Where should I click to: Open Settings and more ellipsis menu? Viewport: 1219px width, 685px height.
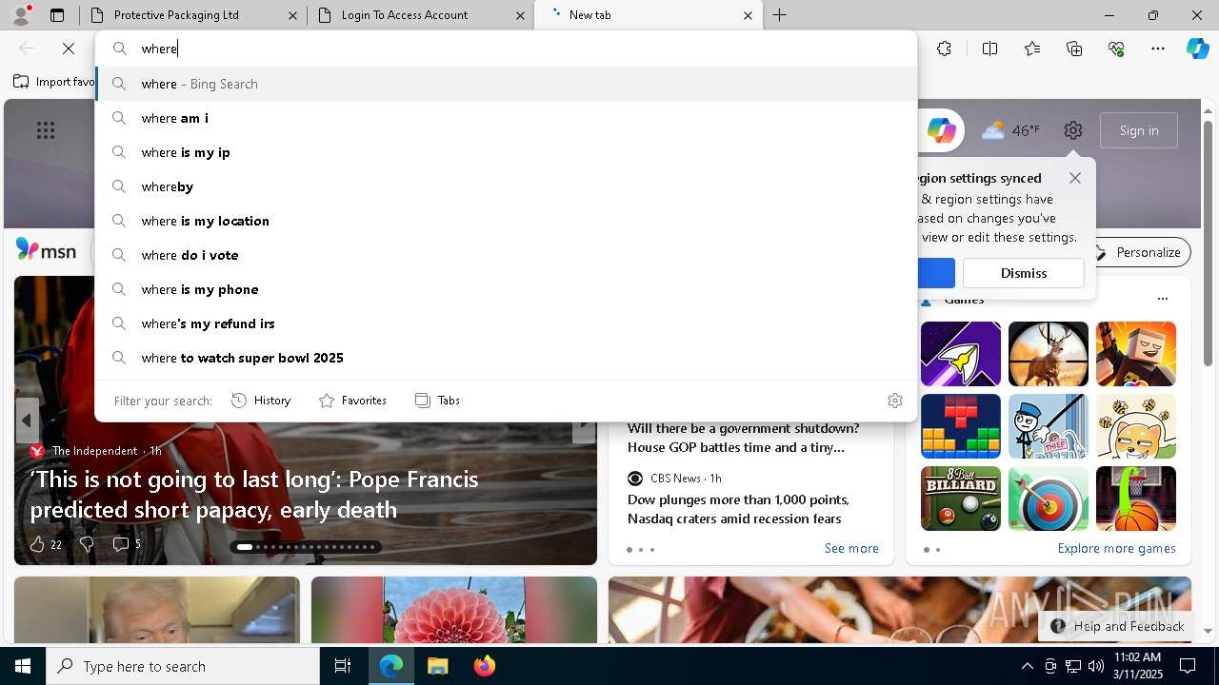[1158, 49]
